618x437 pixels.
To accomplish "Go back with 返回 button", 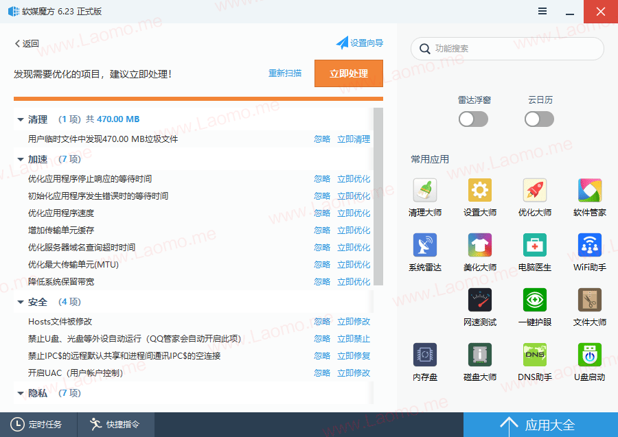I will pyautogui.click(x=27, y=43).
